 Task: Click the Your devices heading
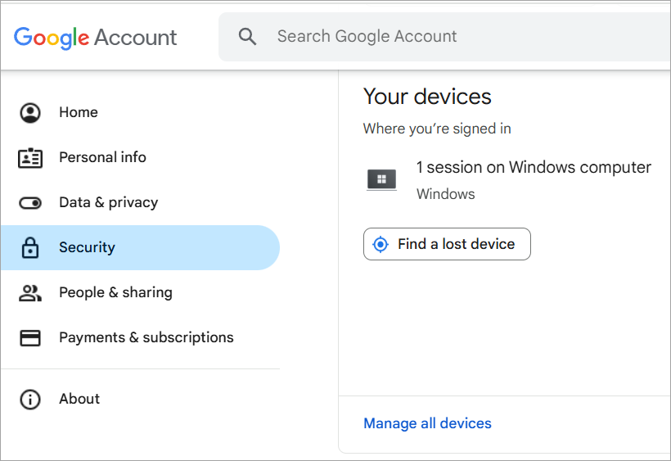tap(427, 97)
